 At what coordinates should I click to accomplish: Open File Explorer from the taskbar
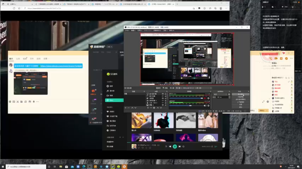61,167
